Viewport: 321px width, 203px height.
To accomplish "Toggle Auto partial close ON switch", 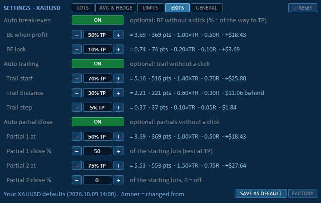I will pyautogui.click(x=98, y=122).
